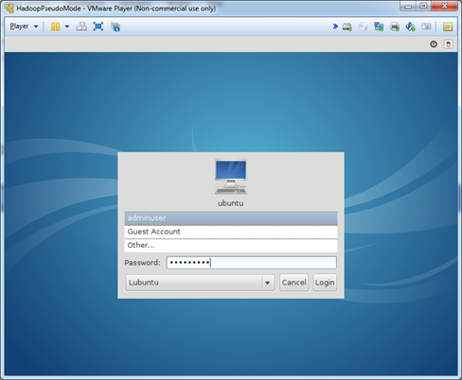This screenshot has width=462, height=380.
Task: Choose the Other... login option
Action: pyautogui.click(x=231, y=245)
